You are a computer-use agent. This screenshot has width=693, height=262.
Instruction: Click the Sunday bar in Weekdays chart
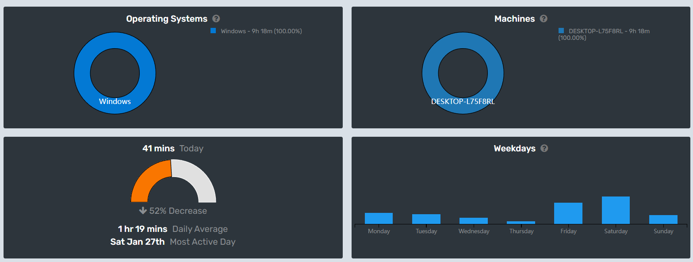663,220
